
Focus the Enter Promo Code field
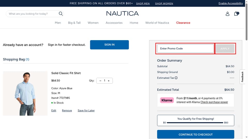point(185,49)
